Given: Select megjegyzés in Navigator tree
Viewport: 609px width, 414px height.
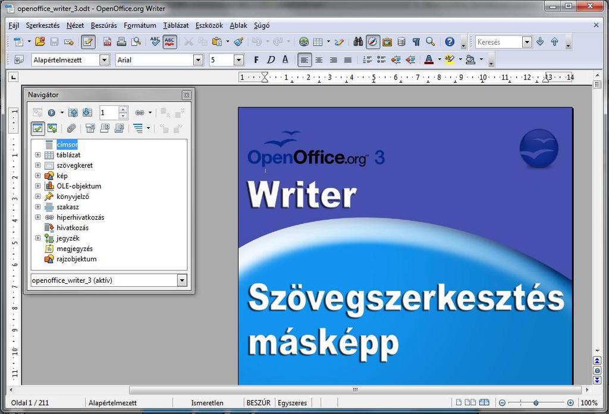Looking at the screenshot, I should [74, 248].
